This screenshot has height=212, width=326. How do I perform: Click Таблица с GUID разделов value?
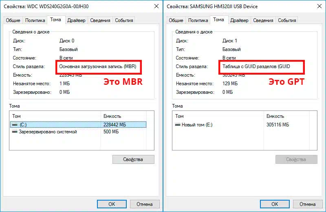[256, 66]
